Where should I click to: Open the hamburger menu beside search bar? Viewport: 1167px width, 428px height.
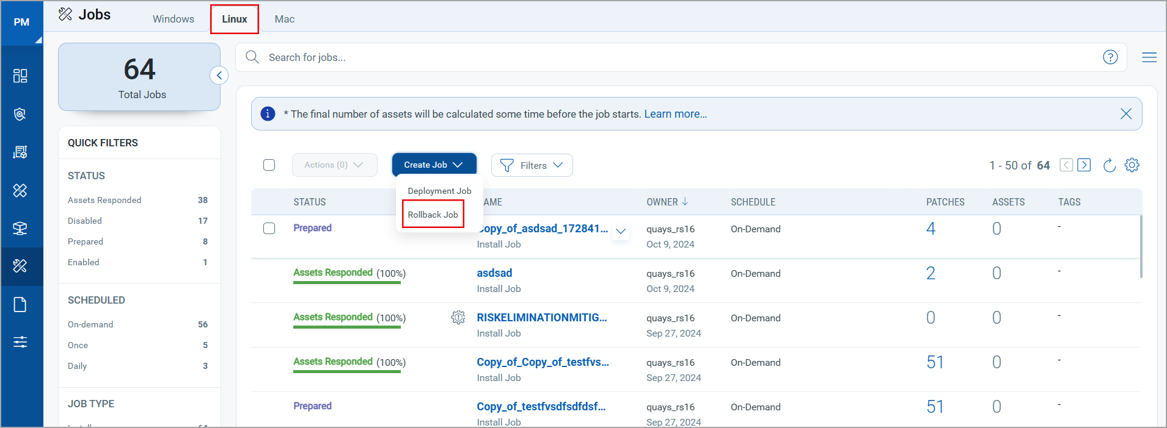(x=1149, y=57)
